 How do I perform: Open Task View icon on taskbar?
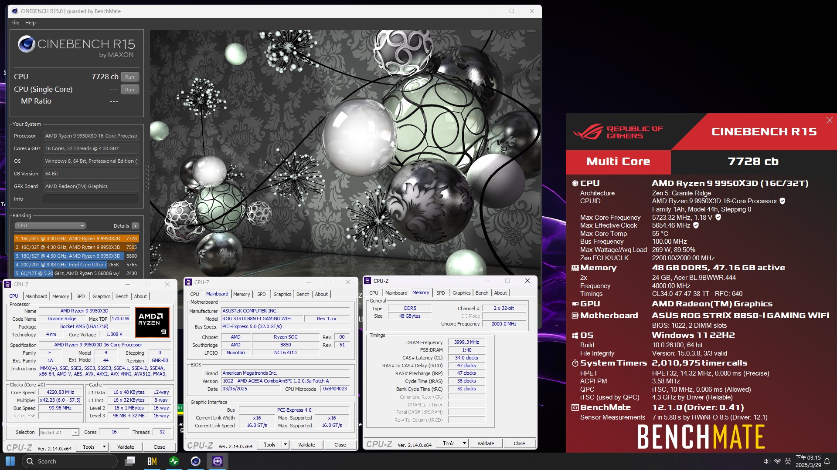(x=130, y=461)
